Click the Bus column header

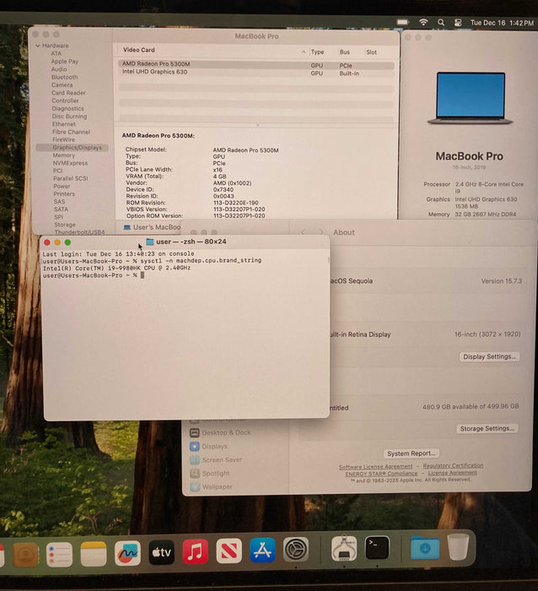(345, 52)
